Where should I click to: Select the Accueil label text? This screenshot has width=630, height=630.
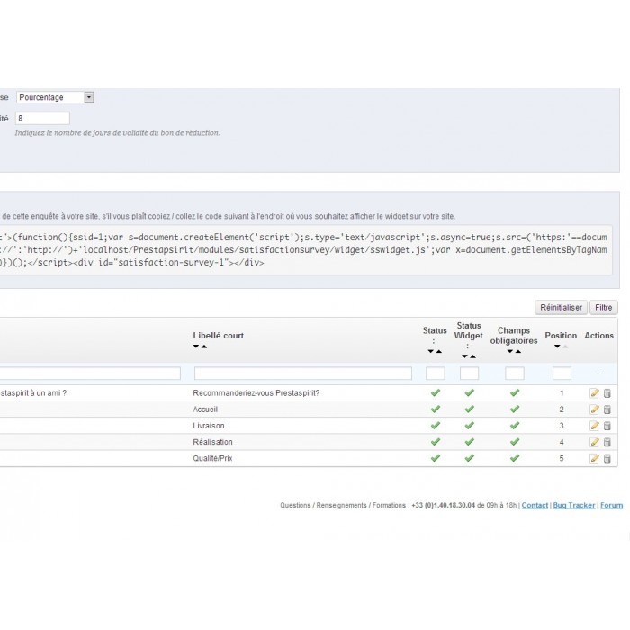coord(205,409)
